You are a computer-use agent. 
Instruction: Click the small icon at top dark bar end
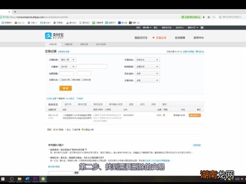point(202,28)
